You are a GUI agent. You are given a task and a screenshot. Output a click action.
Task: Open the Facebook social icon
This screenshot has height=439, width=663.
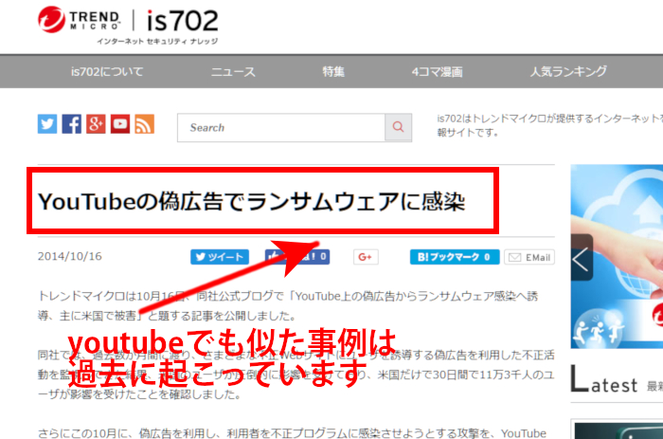pyautogui.click(x=71, y=124)
